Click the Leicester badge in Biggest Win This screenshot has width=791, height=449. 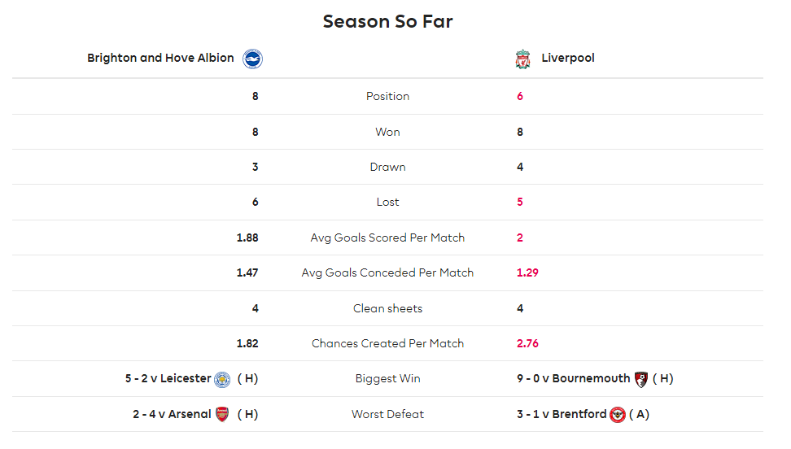[222, 379]
